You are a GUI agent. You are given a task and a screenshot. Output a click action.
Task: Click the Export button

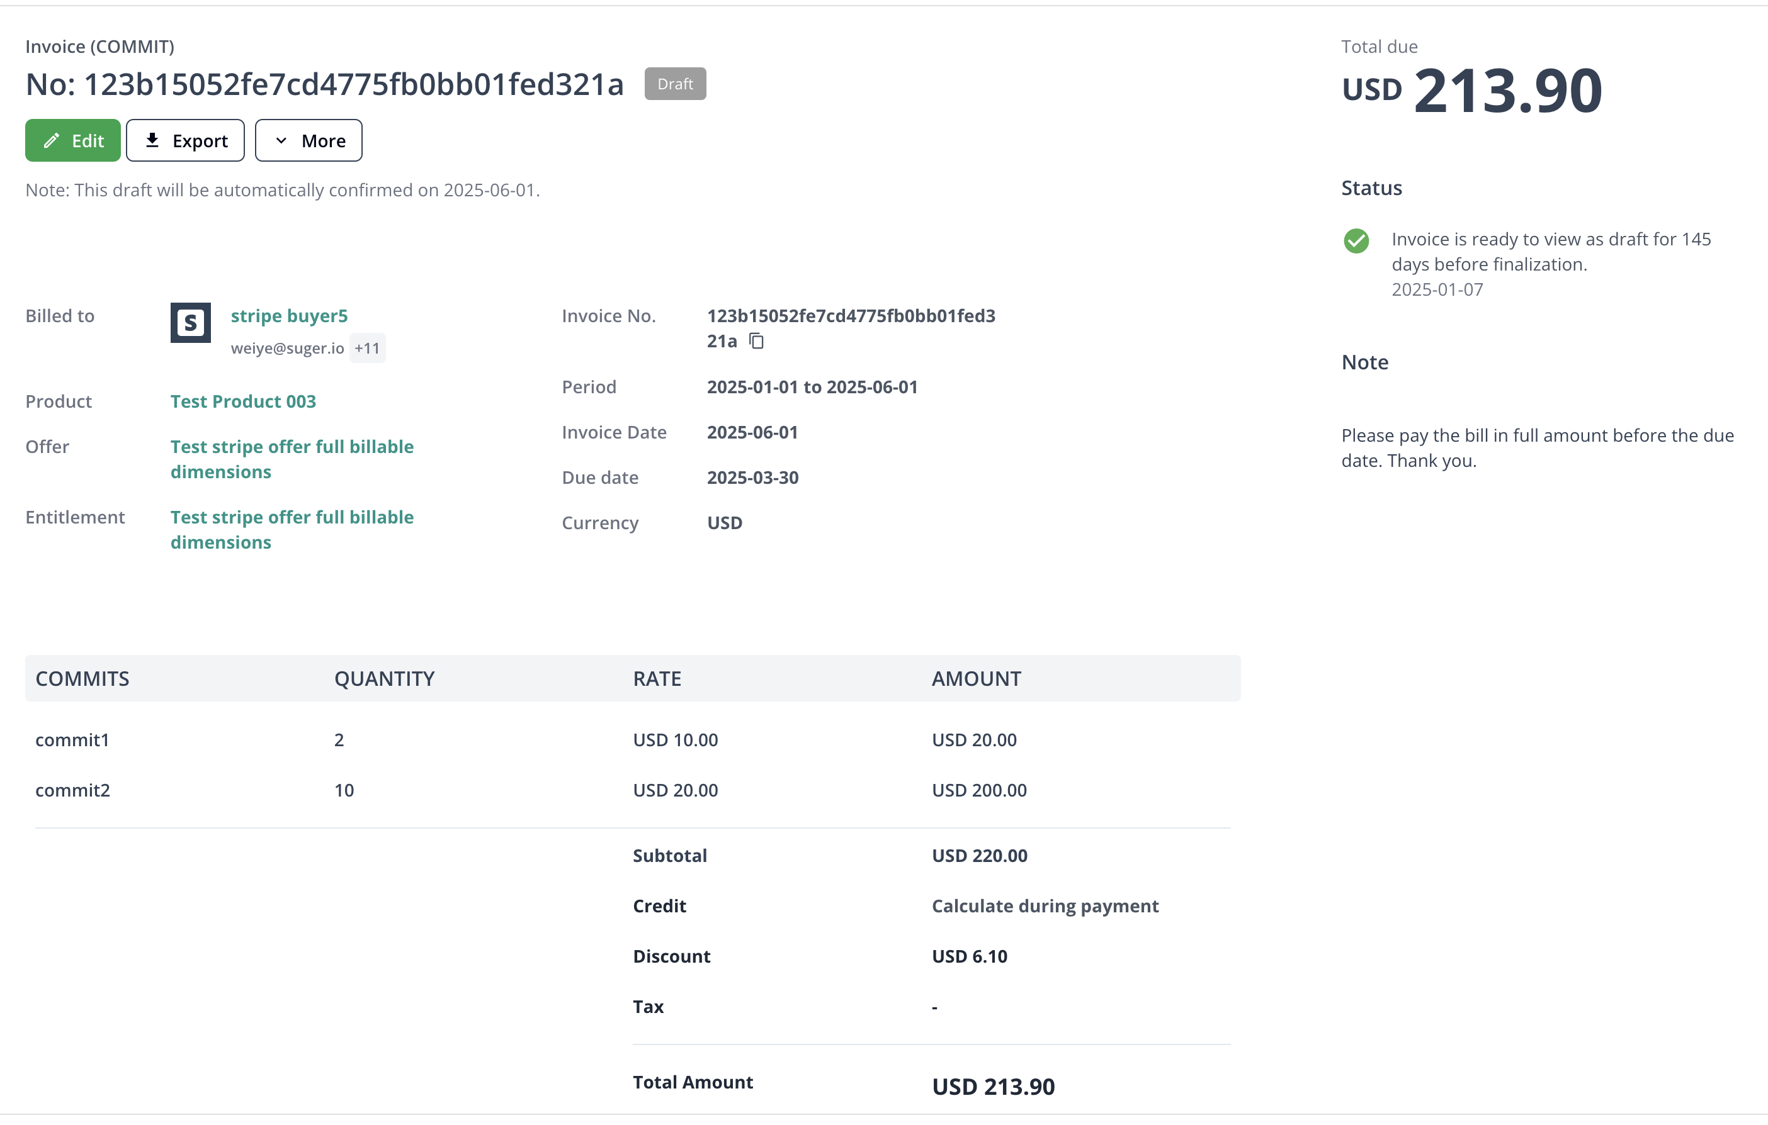tap(185, 140)
